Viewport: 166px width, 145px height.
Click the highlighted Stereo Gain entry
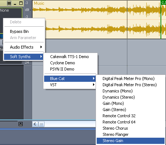click(131, 141)
